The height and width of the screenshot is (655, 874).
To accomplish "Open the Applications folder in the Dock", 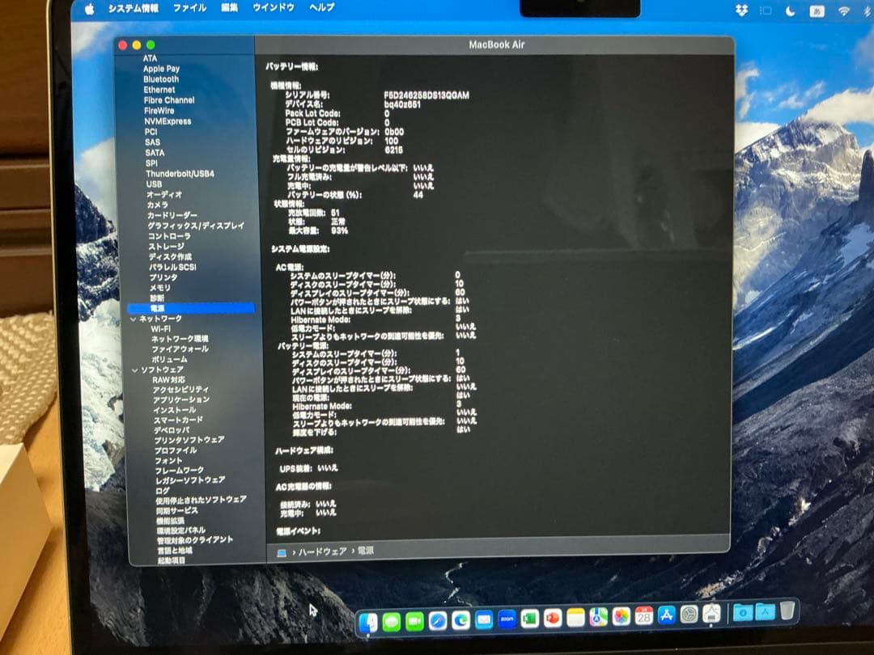I will (x=765, y=612).
